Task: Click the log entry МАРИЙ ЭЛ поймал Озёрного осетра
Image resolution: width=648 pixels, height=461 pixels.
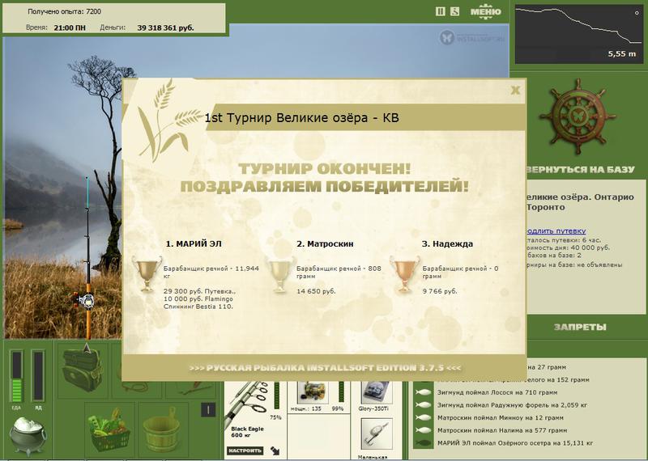Action: [515, 443]
